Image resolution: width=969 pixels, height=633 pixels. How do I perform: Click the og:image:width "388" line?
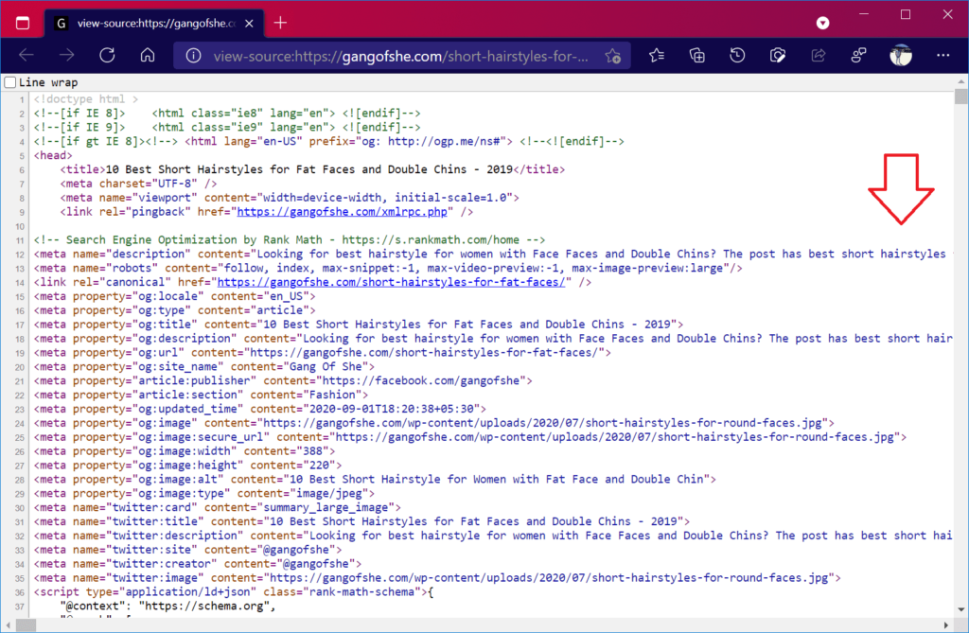185,451
